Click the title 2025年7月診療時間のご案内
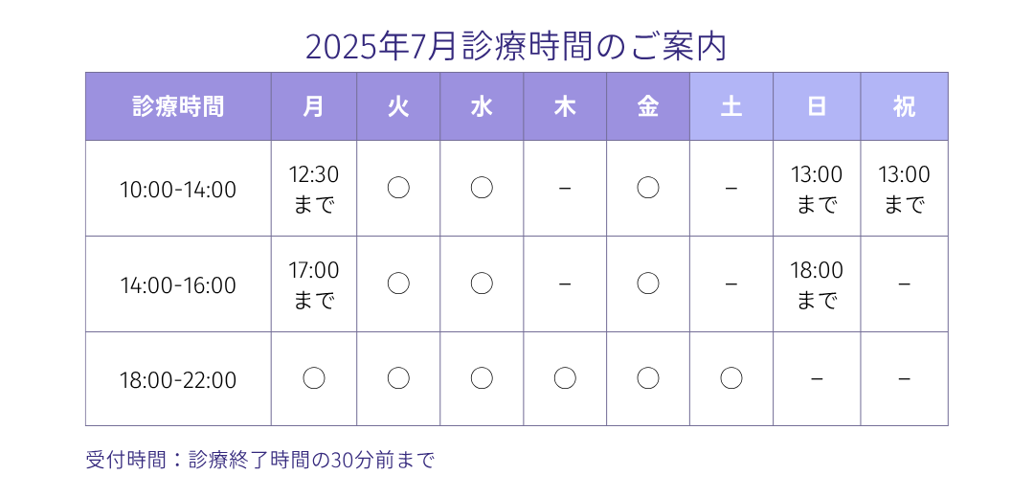Viewport: 1034px width, 498px height. (516, 47)
